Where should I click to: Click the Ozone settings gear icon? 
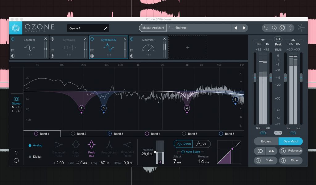(x=282, y=28)
